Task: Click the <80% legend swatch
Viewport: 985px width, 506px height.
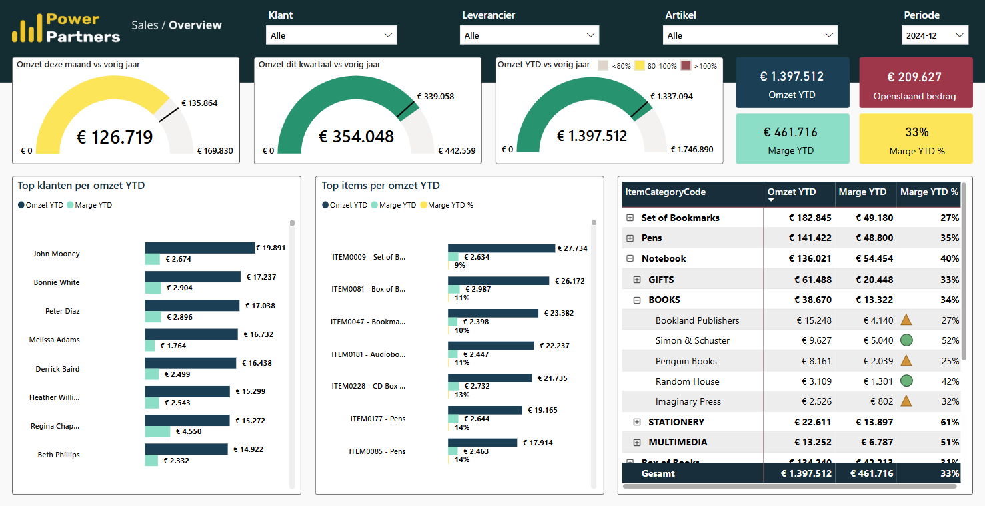Action: (603, 65)
